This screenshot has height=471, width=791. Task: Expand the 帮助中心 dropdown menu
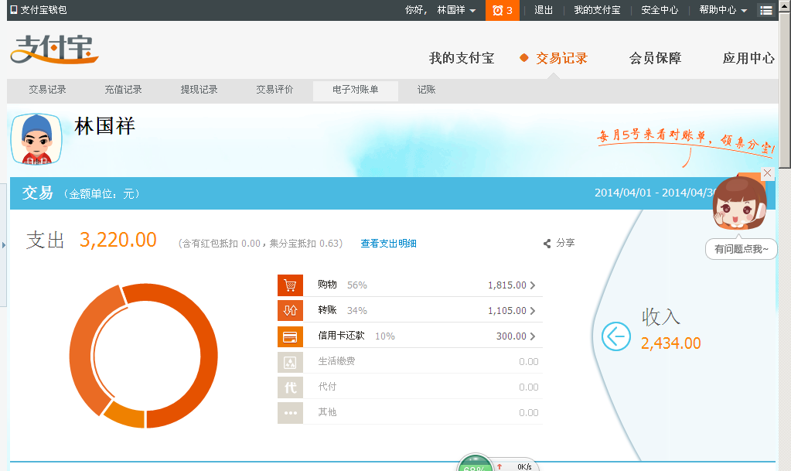pos(723,10)
